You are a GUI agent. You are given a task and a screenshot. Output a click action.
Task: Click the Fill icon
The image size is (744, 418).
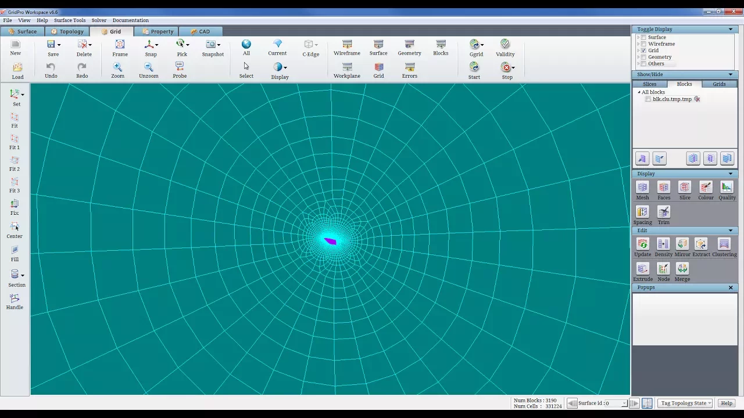click(15, 250)
